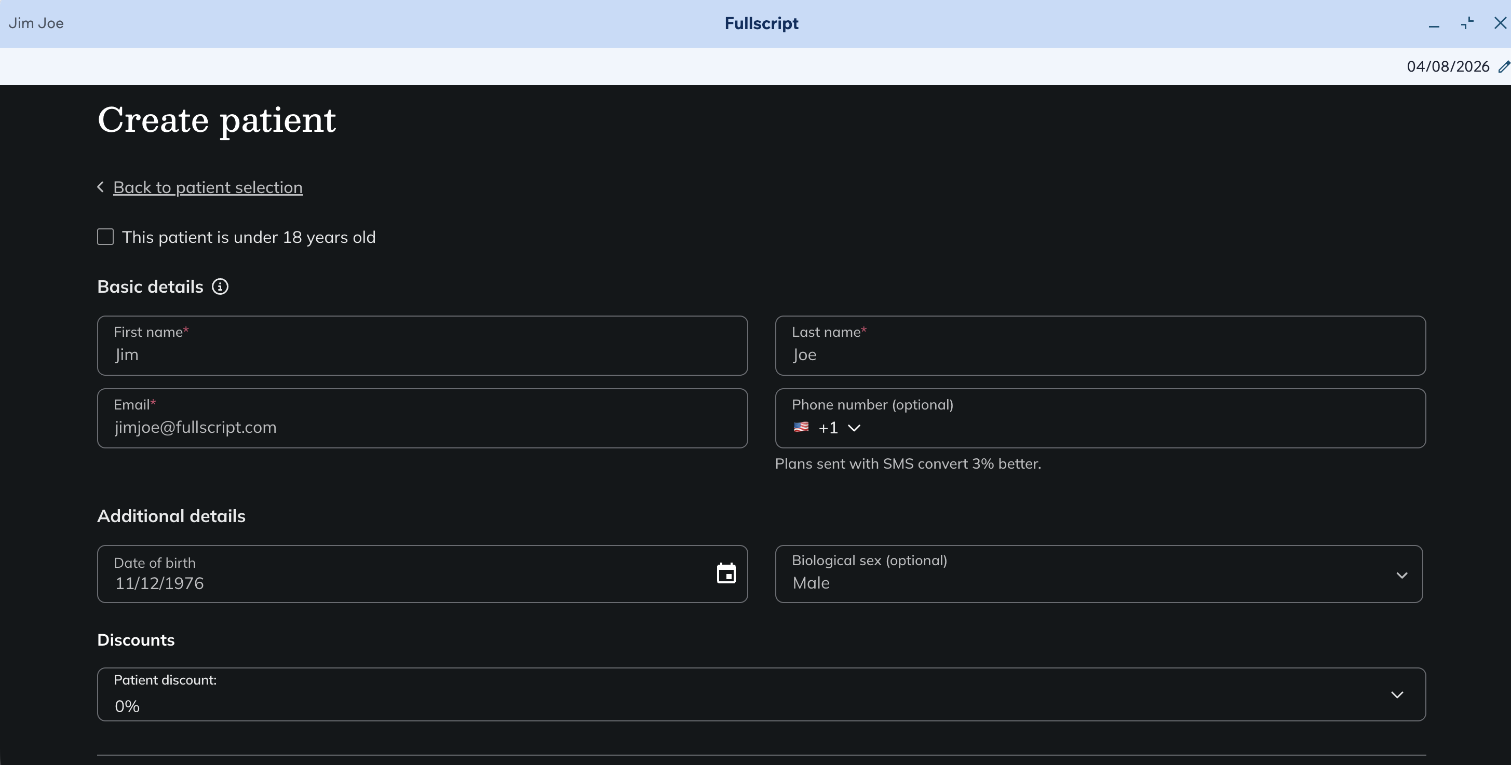Click into the First name field

point(422,354)
